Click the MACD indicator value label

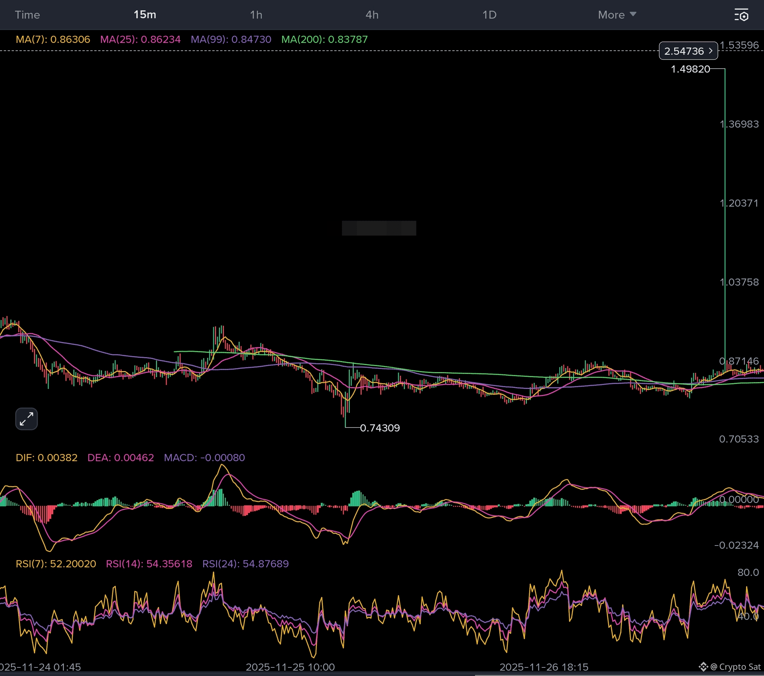pyautogui.click(x=204, y=458)
